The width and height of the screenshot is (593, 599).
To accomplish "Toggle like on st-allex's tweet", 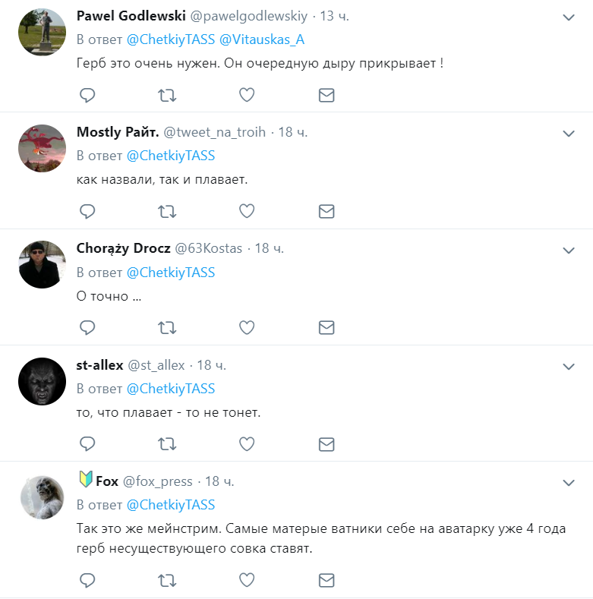I will pos(247,443).
